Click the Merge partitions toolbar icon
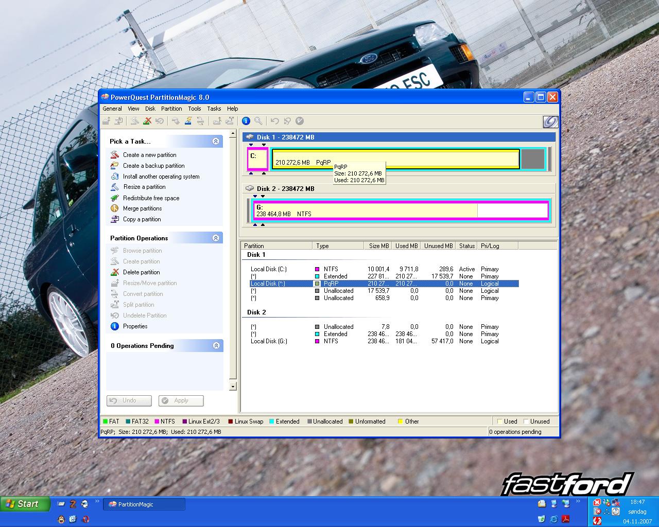Screen dimensions: 659x527 click(217, 121)
